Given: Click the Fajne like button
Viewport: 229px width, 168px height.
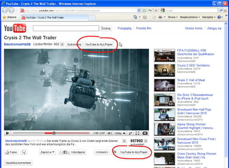Looking at the screenshot, I should (11, 152).
